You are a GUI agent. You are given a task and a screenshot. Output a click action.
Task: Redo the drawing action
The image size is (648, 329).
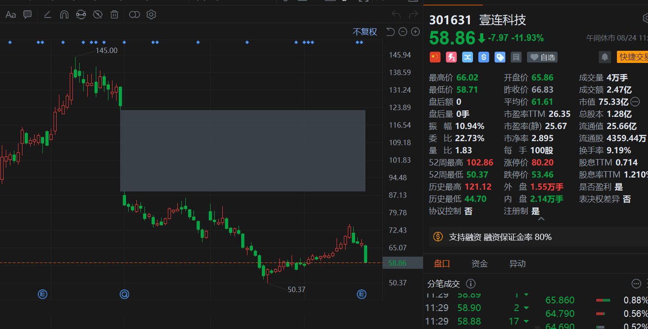point(413,15)
